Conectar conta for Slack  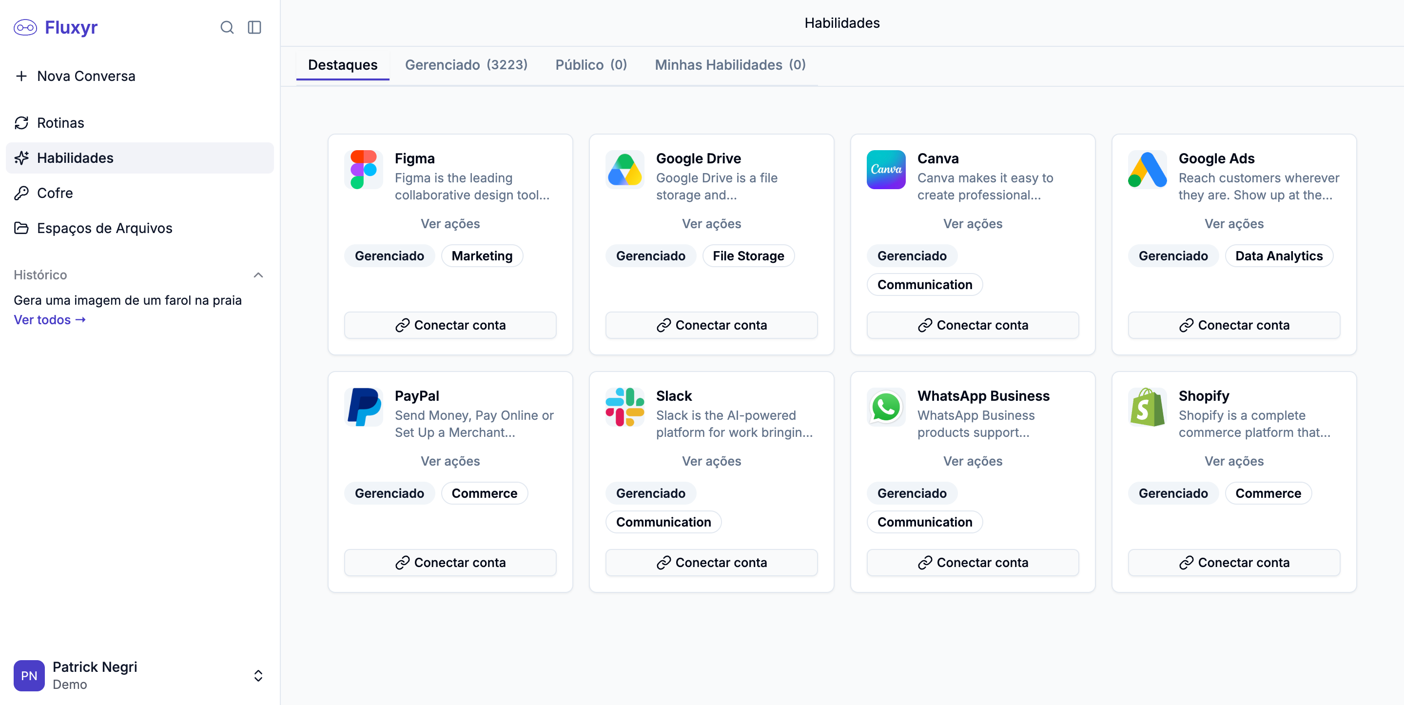coord(711,562)
